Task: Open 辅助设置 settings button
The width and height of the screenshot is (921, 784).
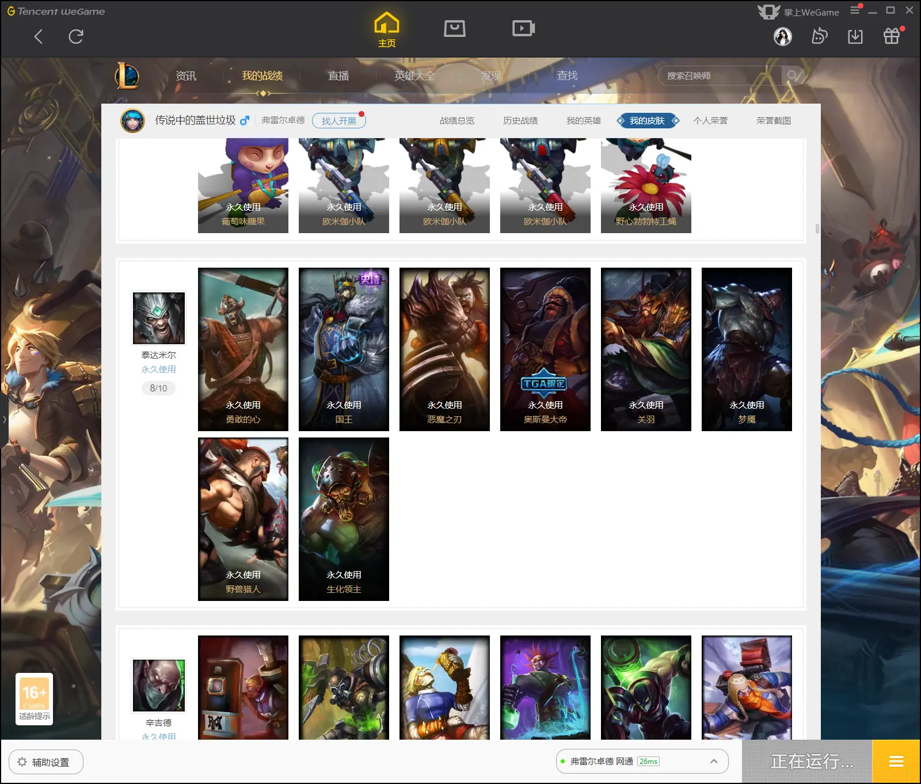Action: coord(46,762)
